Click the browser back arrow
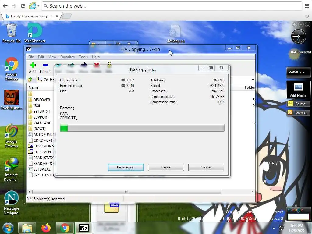The height and width of the screenshot is (234, 312). tap(5, 6)
